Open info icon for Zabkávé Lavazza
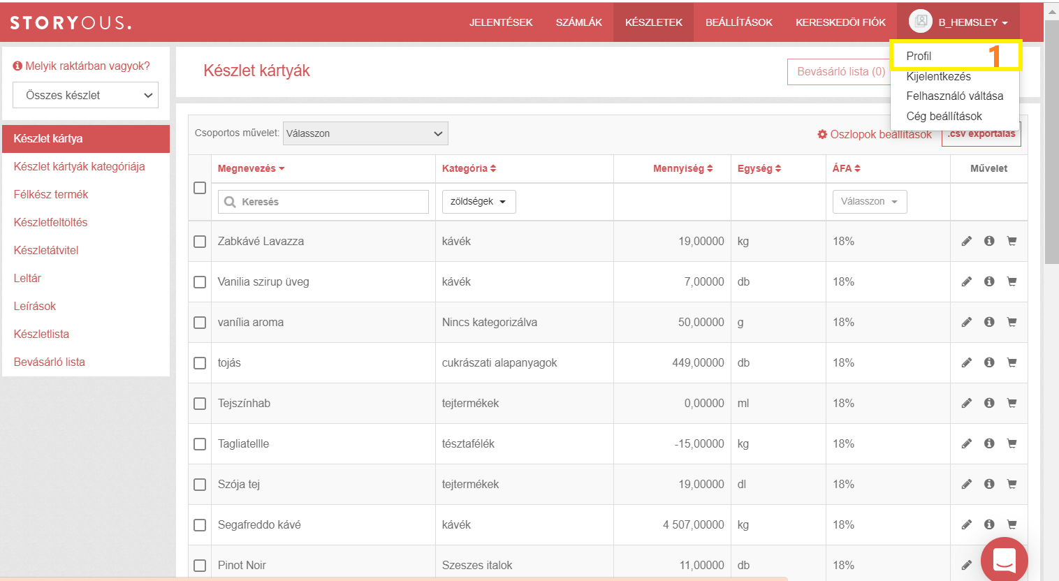This screenshot has width=1059, height=581. point(989,241)
